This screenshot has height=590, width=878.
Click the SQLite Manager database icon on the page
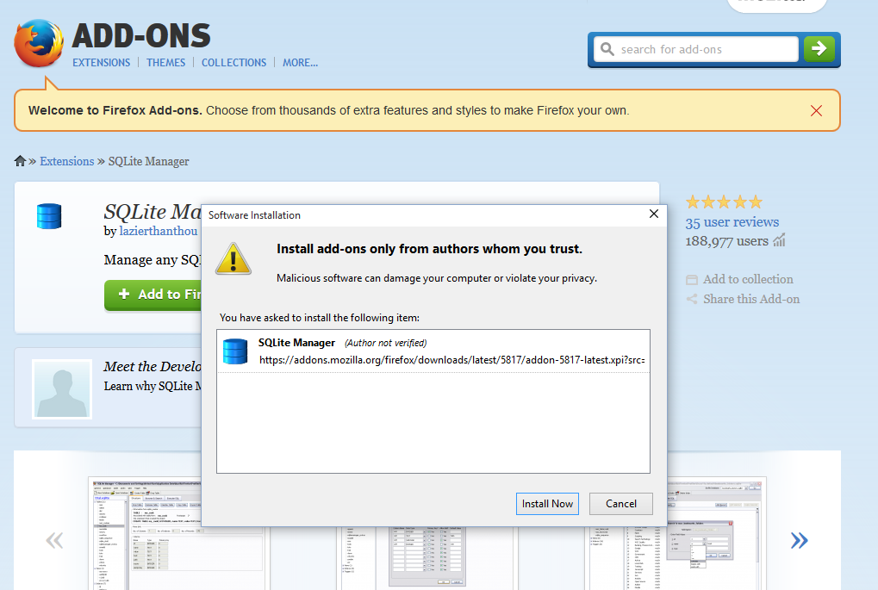(x=49, y=216)
